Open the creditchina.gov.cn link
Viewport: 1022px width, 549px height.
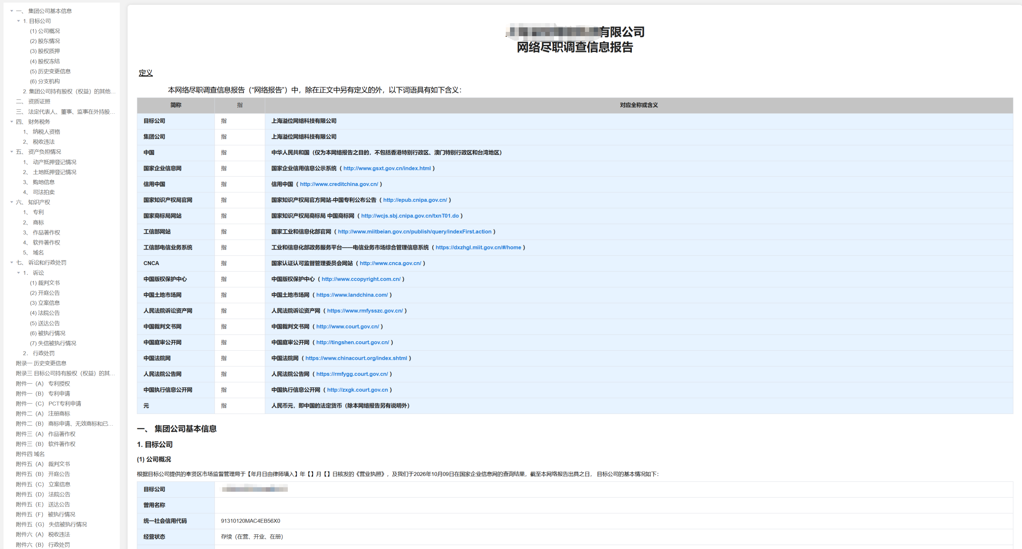pyautogui.click(x=339, y=184)
